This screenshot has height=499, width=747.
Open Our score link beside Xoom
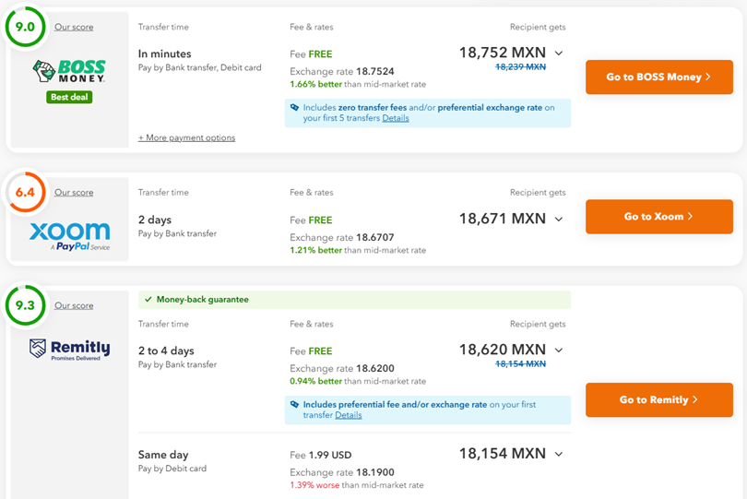[74, 193]
